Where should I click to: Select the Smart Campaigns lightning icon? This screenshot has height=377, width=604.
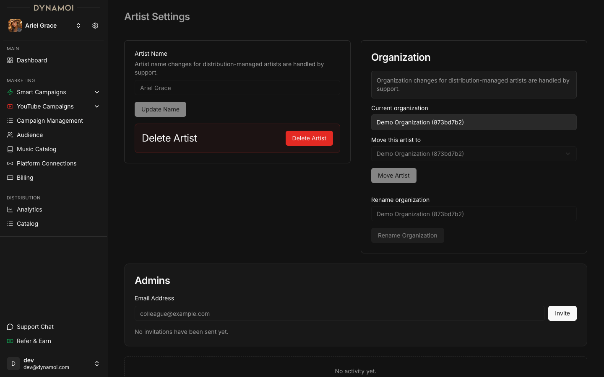(x=10, y=92)
